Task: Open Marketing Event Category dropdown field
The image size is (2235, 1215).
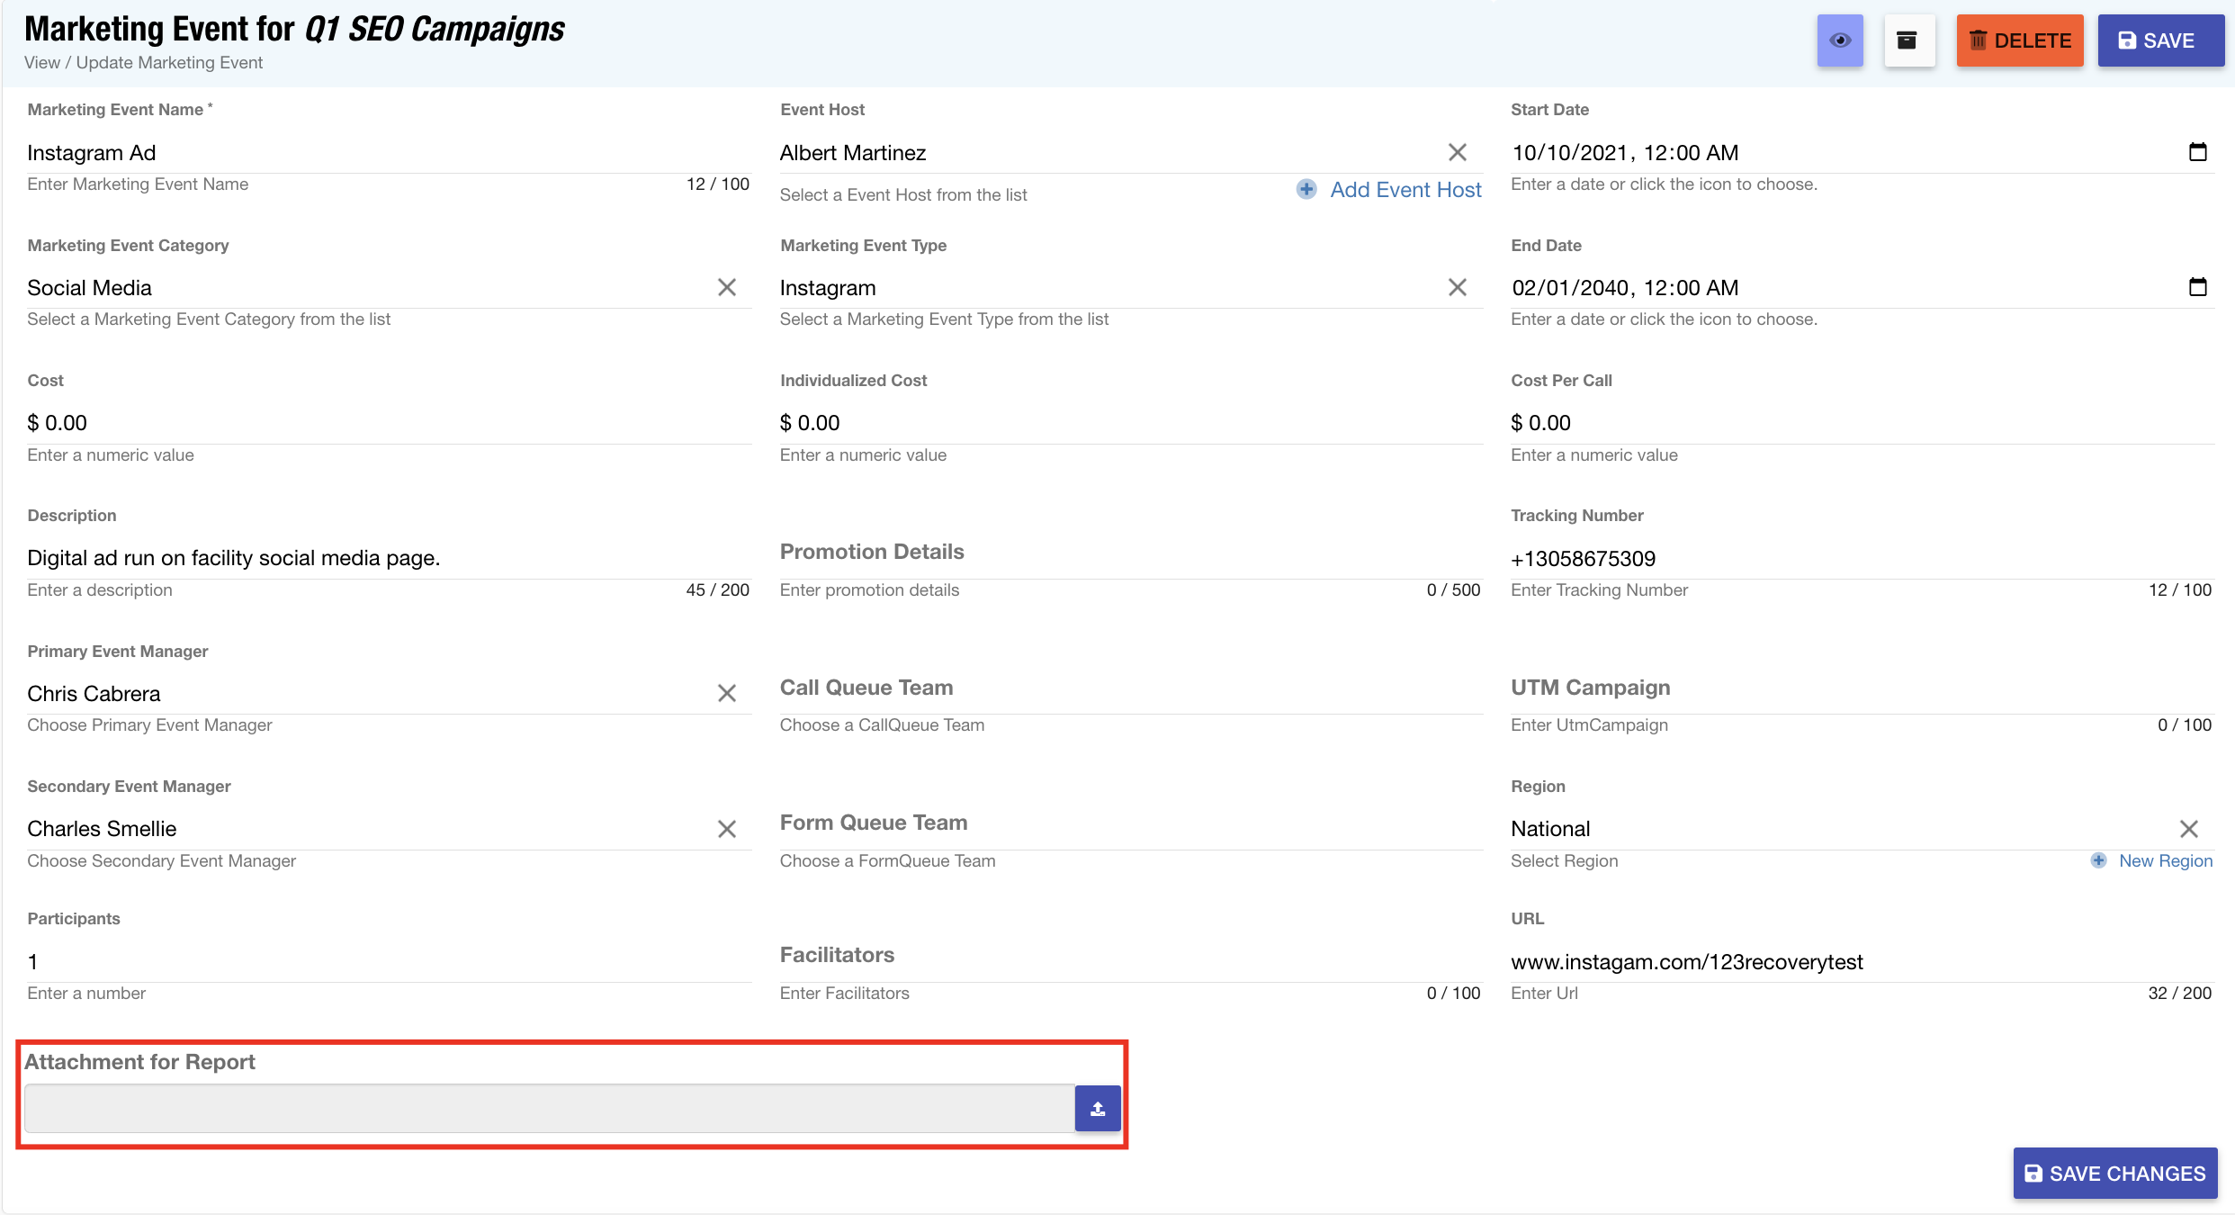Action: [x=360, y=288]
